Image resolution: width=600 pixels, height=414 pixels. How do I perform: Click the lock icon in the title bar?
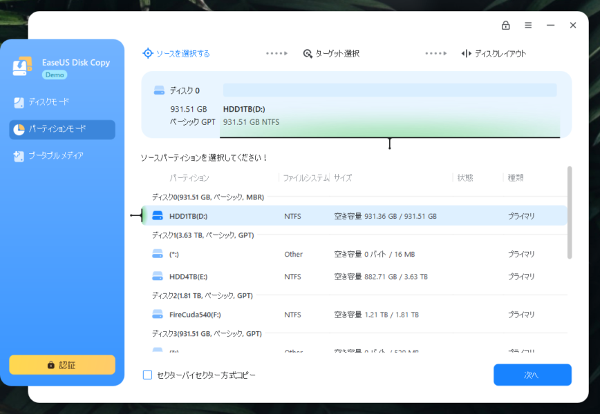point(505,26)
